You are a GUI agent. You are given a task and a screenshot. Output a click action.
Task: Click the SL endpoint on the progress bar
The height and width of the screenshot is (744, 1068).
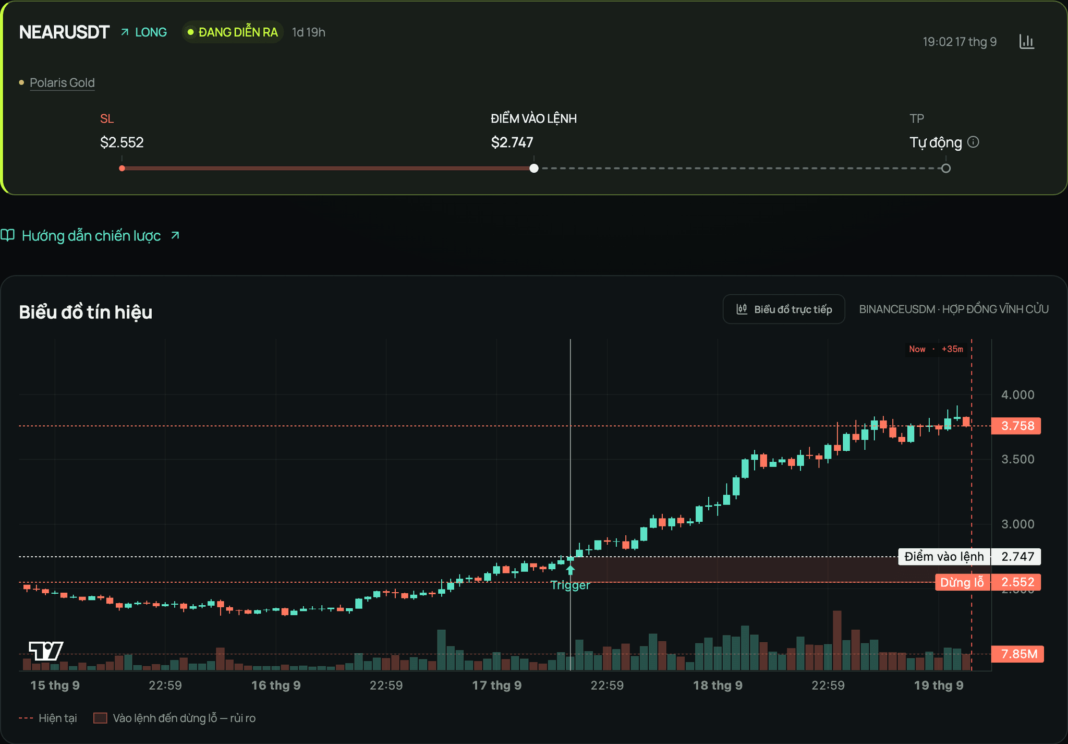(122, 169)
